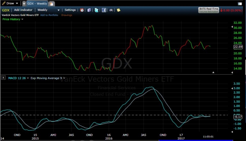Open a new chart tab

pos(52,4)
